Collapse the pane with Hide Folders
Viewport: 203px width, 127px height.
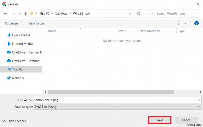coord(14,121)
